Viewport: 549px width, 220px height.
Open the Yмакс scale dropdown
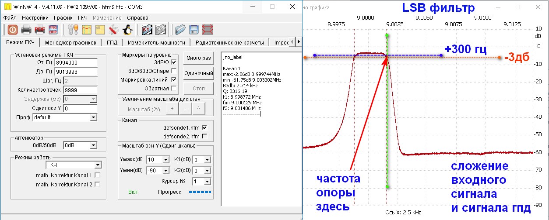(x=165, y=160)
